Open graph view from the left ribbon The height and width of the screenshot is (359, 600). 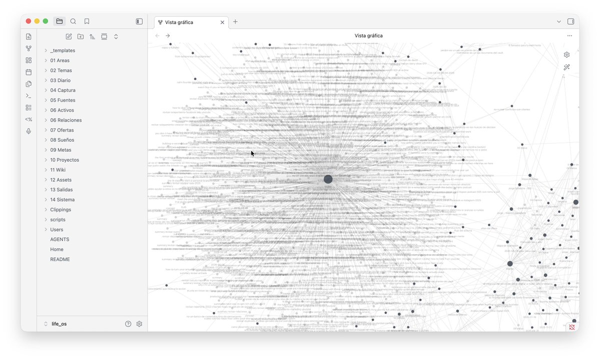(29, 49)
